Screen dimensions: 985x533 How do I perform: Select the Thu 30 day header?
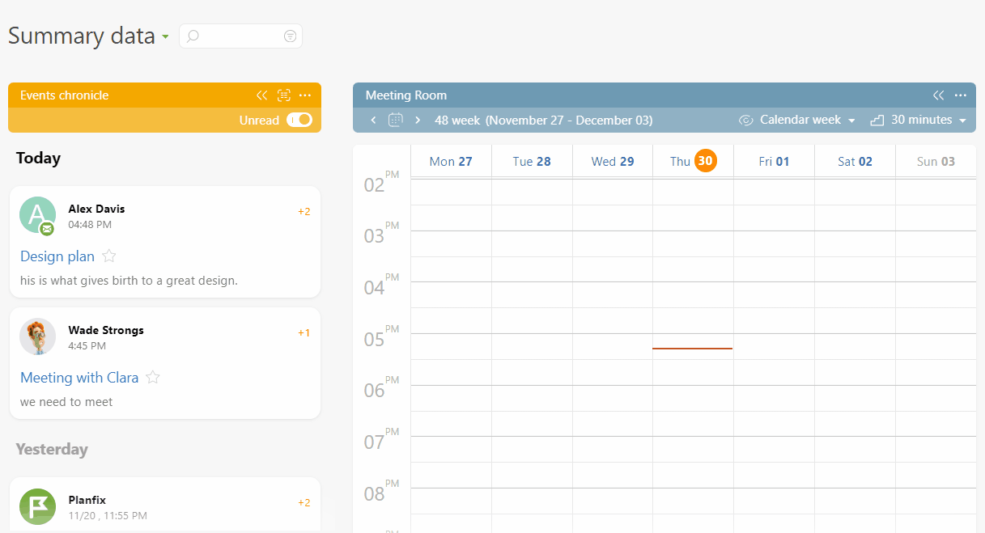pyautogui.click(x=694, y=161)
